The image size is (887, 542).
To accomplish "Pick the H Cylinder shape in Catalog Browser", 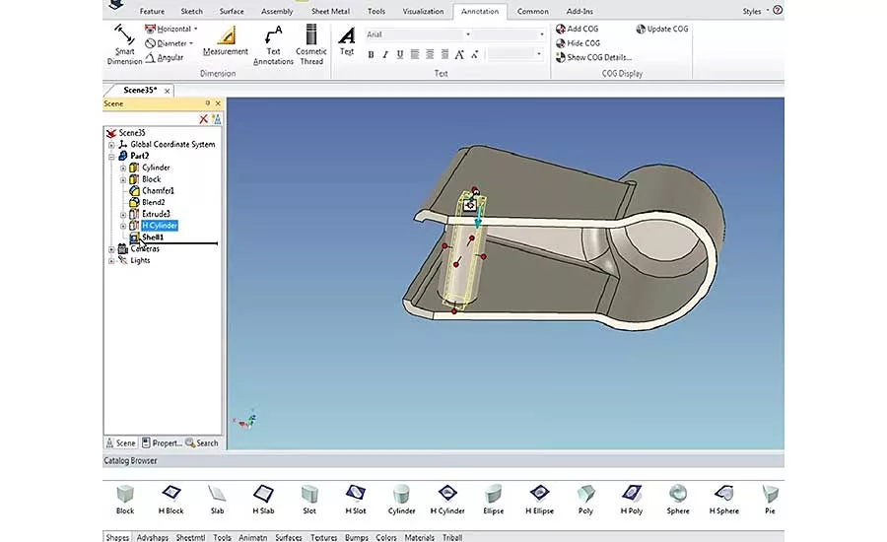I will (x=447, y=500).
